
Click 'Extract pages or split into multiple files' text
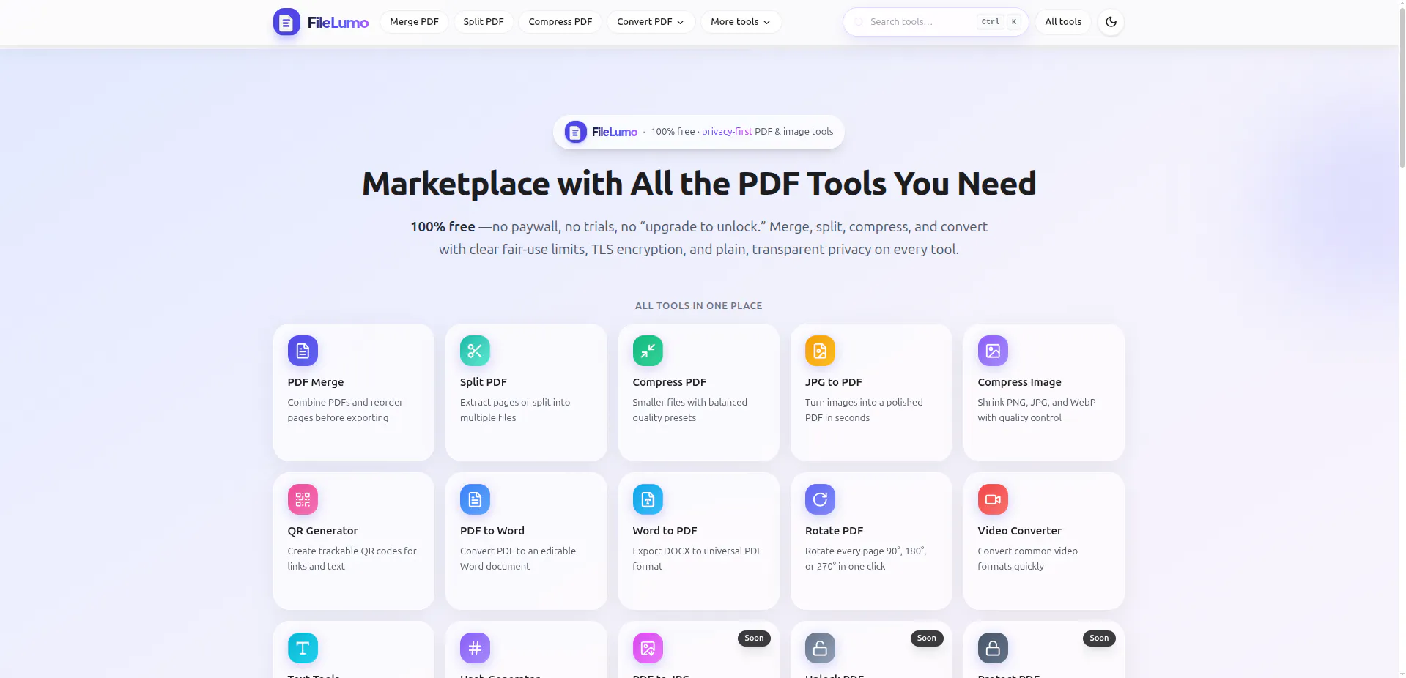click(515, 410)
